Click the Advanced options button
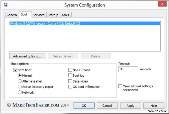Viewport: 169px width, 114px height. pos(27,56)
